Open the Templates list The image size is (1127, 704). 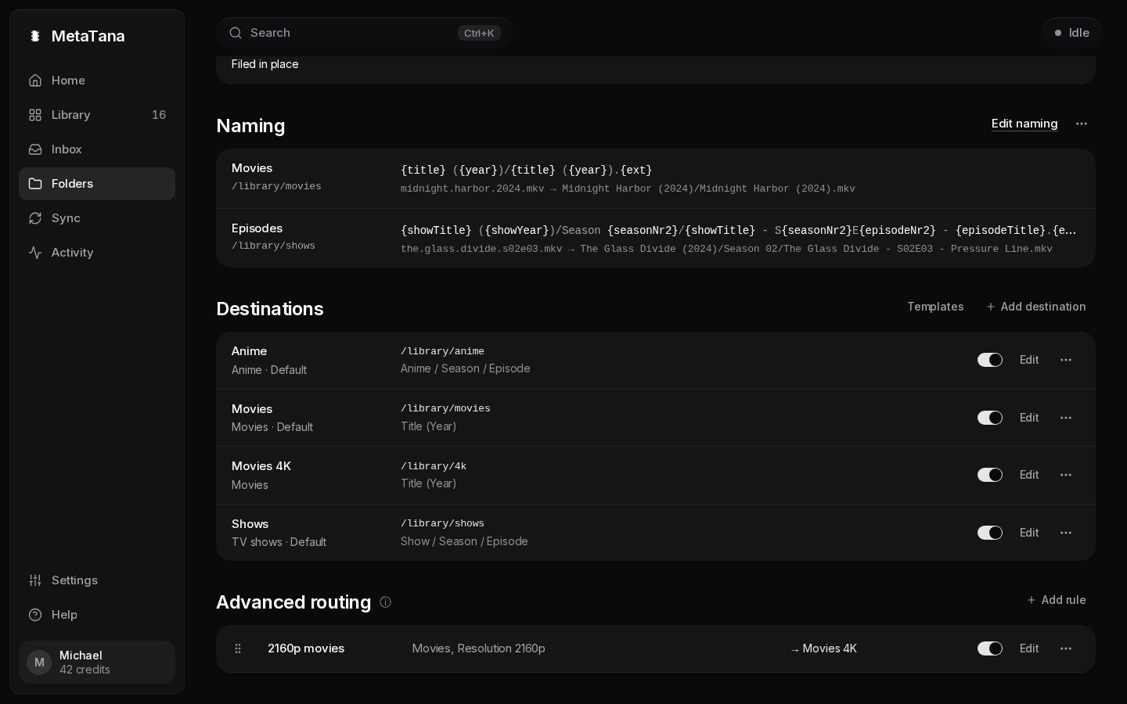click(x=935, y=307)
